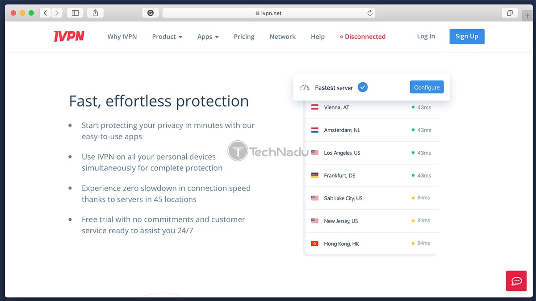Click Safari's forward navigation arrow
This screenshot has height=301, width=536.
point(57,13)
